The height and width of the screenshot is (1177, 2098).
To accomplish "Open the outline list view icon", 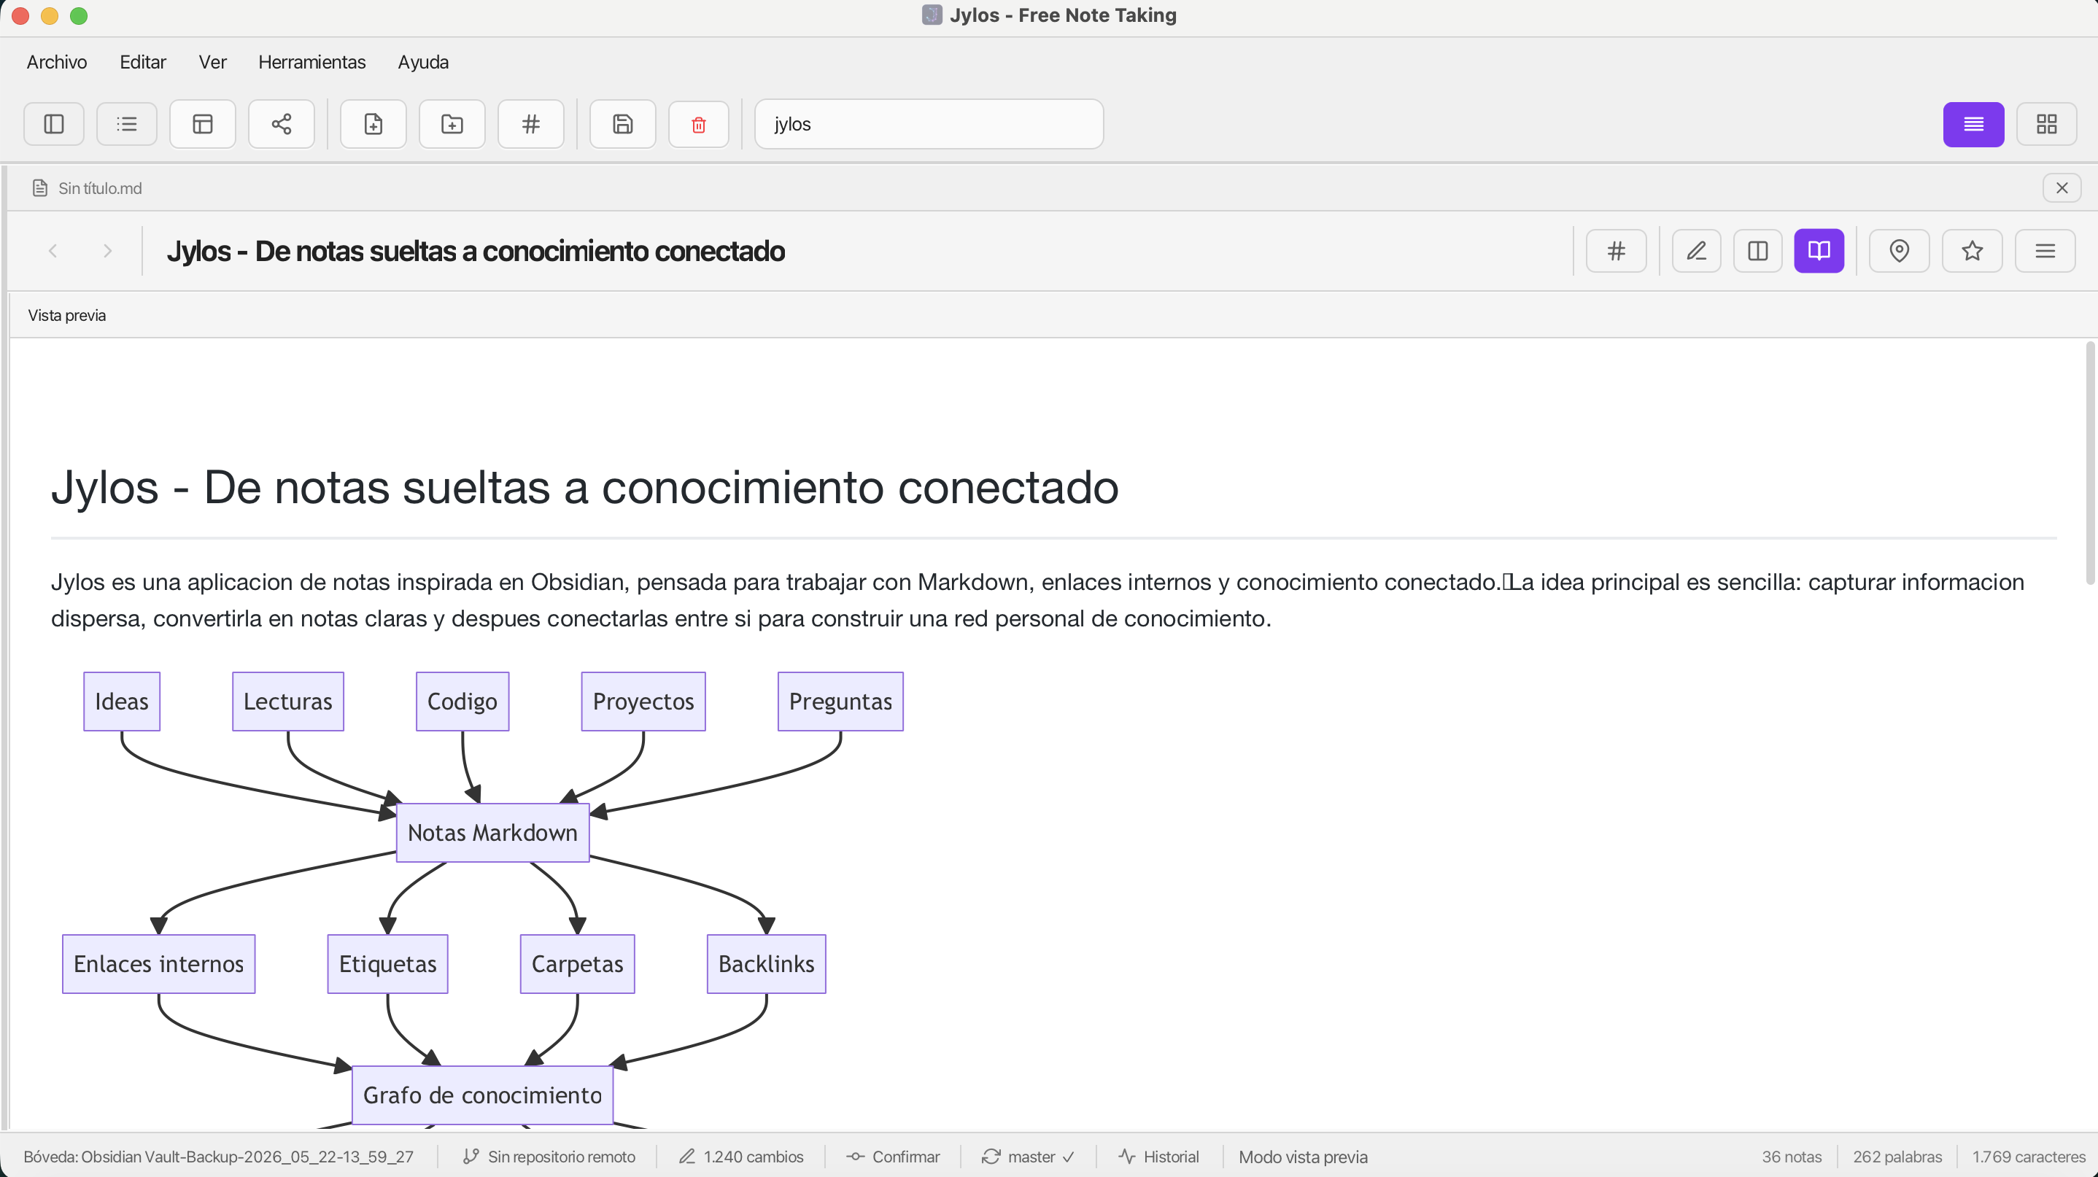I will click(127, 124).
